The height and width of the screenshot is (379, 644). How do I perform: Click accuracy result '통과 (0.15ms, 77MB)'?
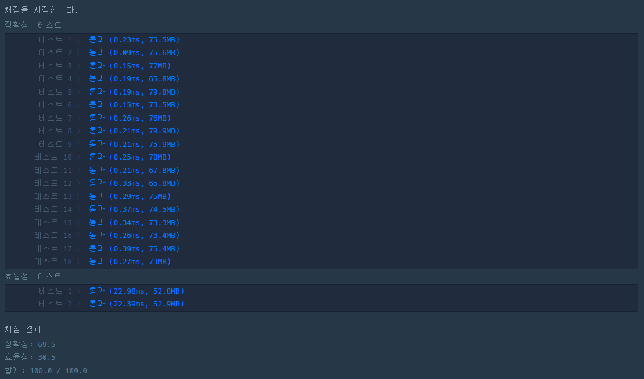129,66
